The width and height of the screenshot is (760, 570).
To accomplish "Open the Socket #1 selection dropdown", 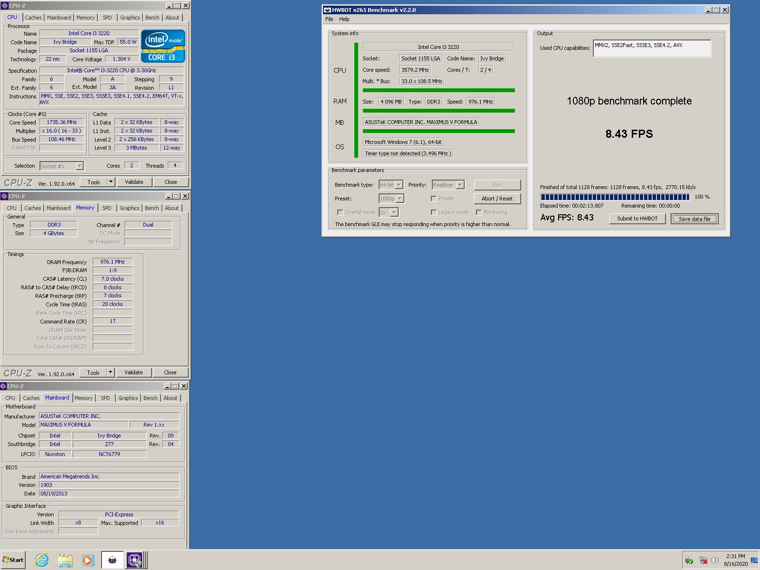I will coord(79,166).
